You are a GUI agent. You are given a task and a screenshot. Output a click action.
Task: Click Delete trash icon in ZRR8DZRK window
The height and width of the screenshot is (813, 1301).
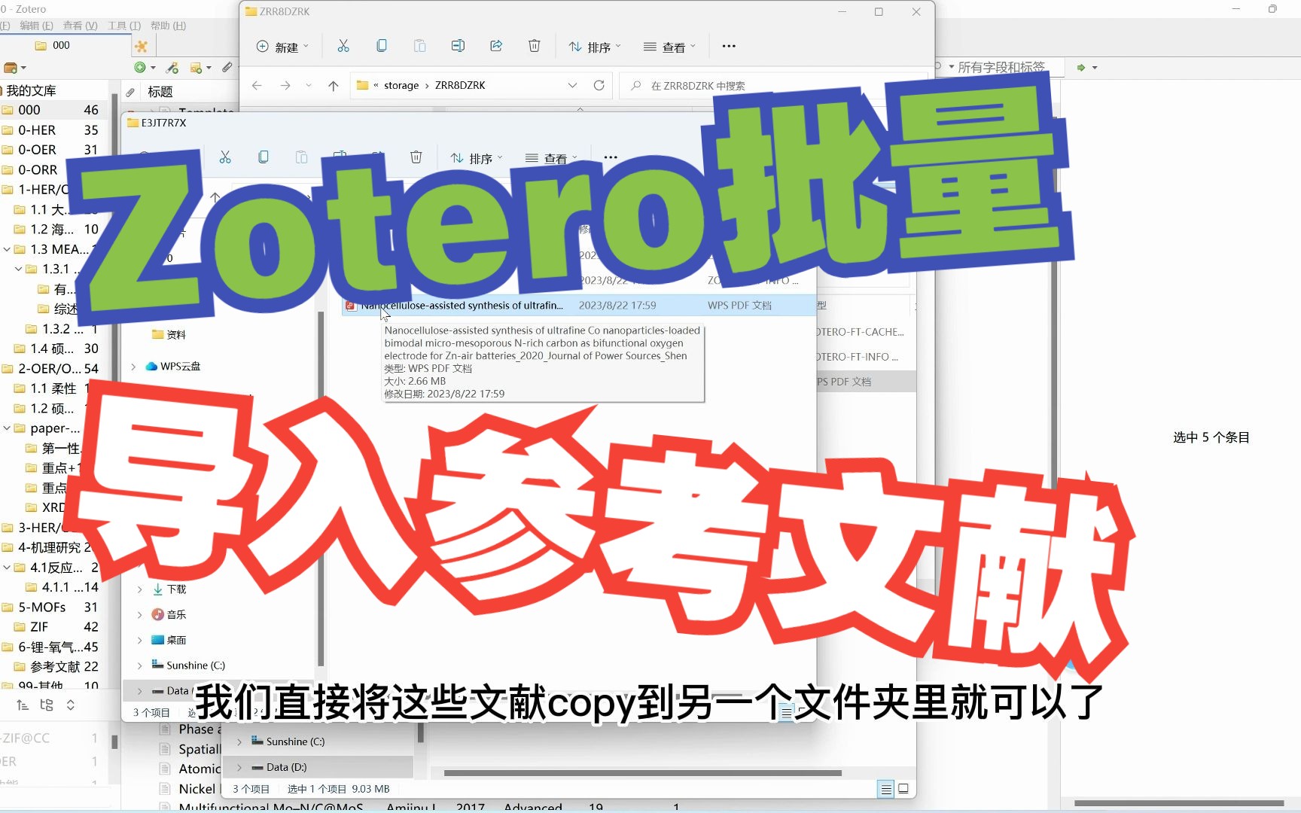(535, 46)
